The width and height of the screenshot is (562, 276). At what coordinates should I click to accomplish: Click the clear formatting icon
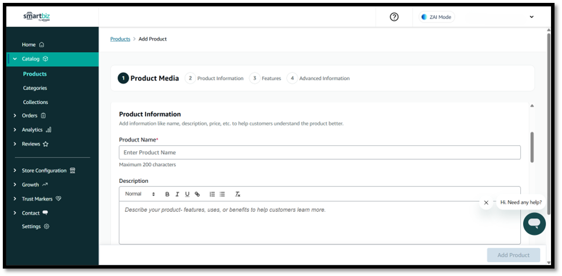(238, 194)
